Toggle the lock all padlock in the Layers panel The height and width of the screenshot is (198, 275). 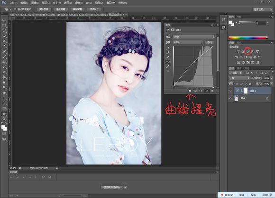coord(250,84)
